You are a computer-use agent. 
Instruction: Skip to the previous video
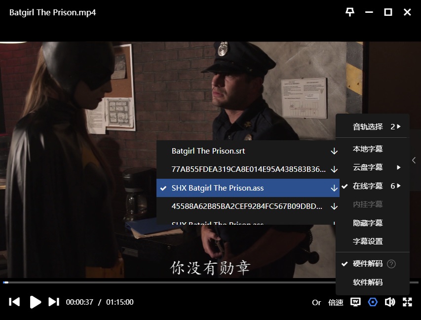coord(15,302)
